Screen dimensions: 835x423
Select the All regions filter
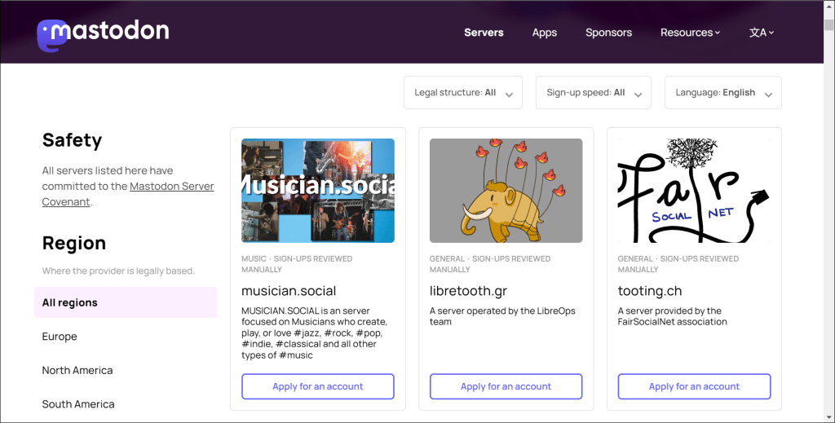[x=126, y=302]
